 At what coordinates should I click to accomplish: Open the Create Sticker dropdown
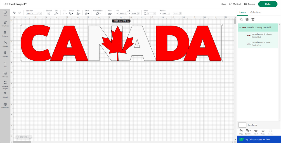pyautogui.click(x=98, y=14)
